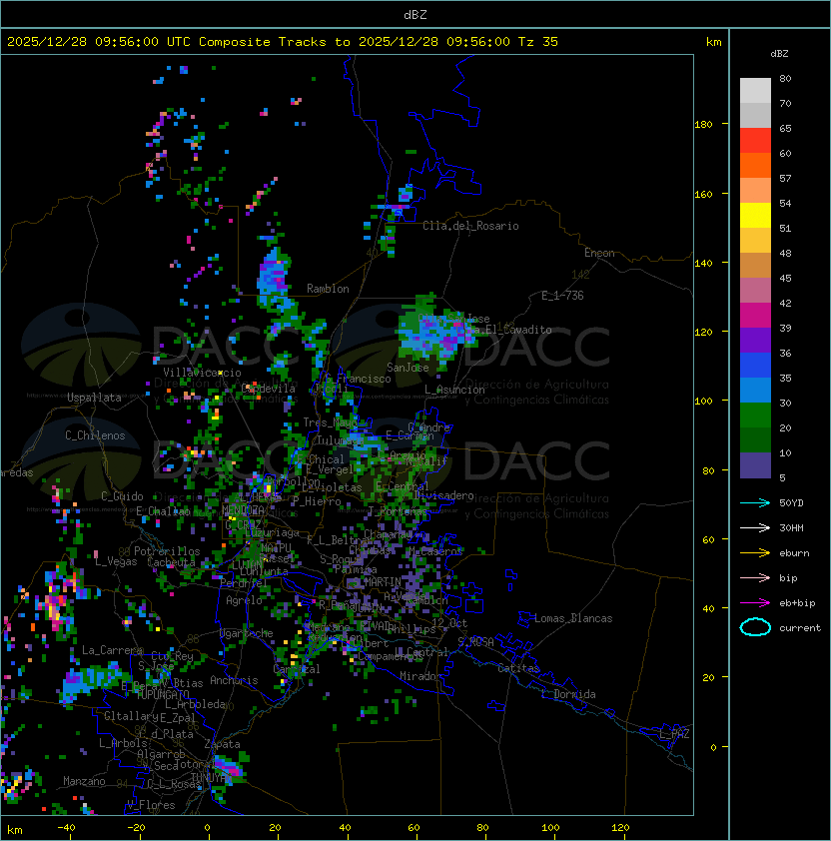Select the light blue 30-35 dBZ swatch
Screen dimensions: 831x841
(x=755, y=390)
